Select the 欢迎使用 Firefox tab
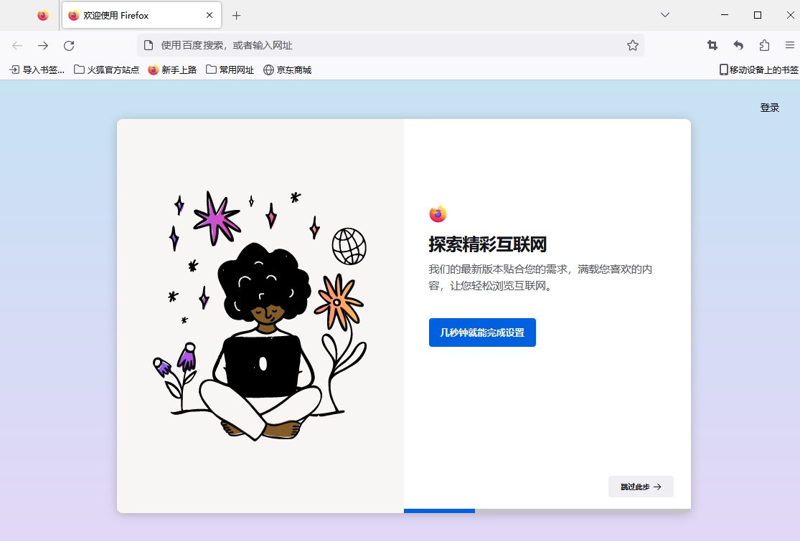The image size is (800, 541). [x=141, y=15]
